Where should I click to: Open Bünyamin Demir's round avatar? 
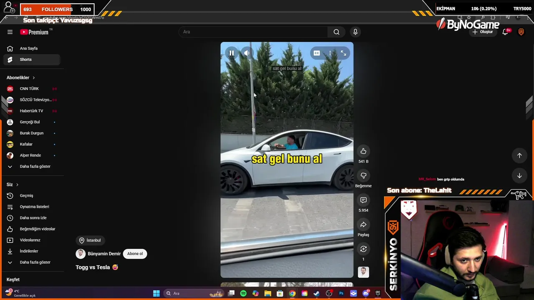tap(81, 254)
